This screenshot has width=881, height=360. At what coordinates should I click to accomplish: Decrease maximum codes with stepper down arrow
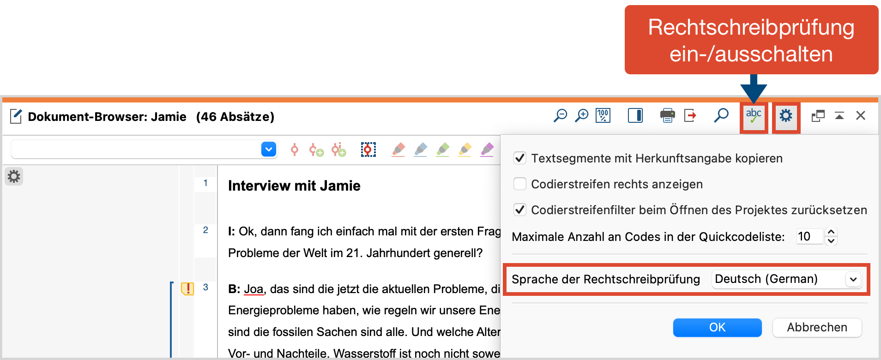point(831,241)
